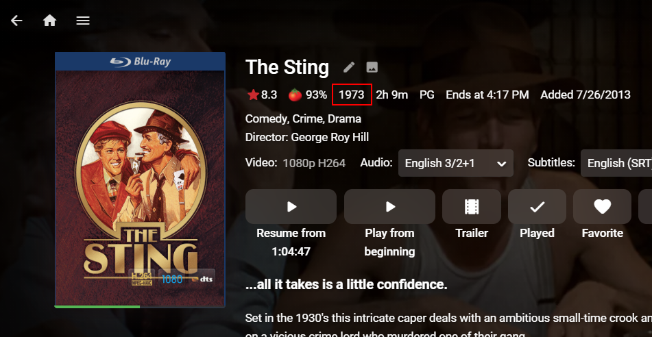Open the Subtitles English dropdown

point(616,163)
